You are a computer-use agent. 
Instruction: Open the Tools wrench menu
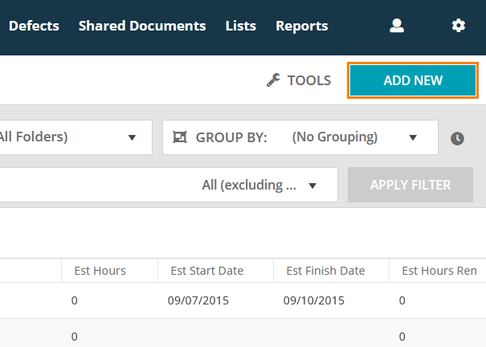click(299, 80)
